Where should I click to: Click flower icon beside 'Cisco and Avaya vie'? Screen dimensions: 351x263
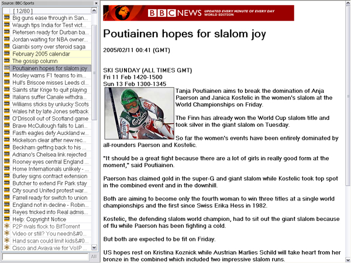[x=6, y=247]
